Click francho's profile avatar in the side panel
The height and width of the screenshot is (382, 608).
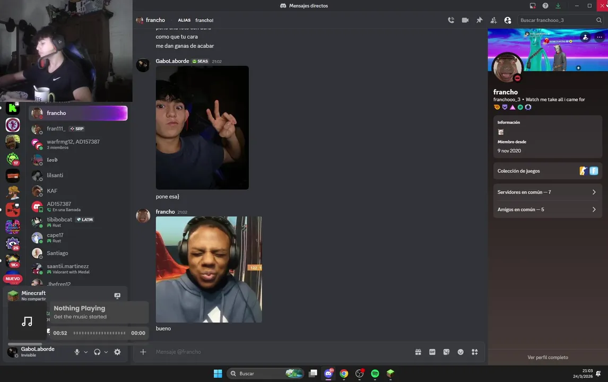click(x=507, y=67)
